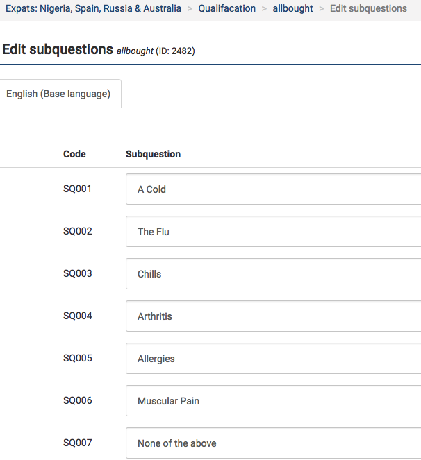Click the SQ001 code label

pos(77,189)
